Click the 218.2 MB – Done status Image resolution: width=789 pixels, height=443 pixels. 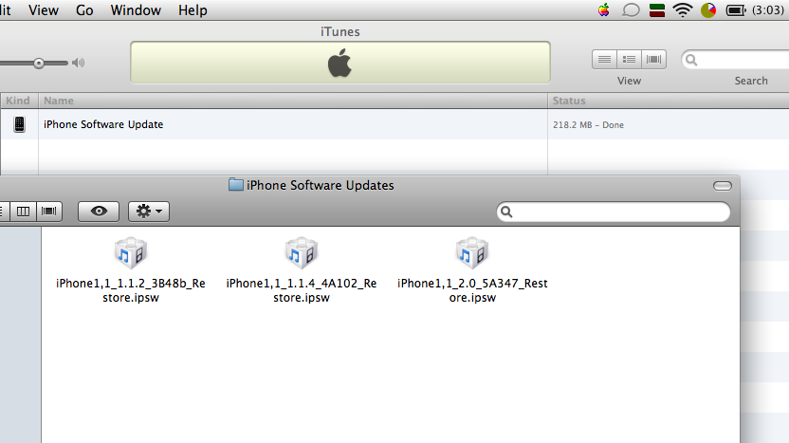click(588, 125)
